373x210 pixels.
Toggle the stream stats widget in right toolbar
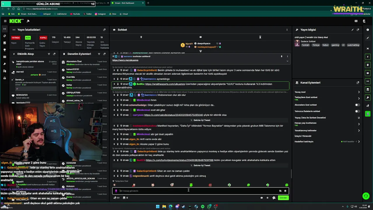368,81
